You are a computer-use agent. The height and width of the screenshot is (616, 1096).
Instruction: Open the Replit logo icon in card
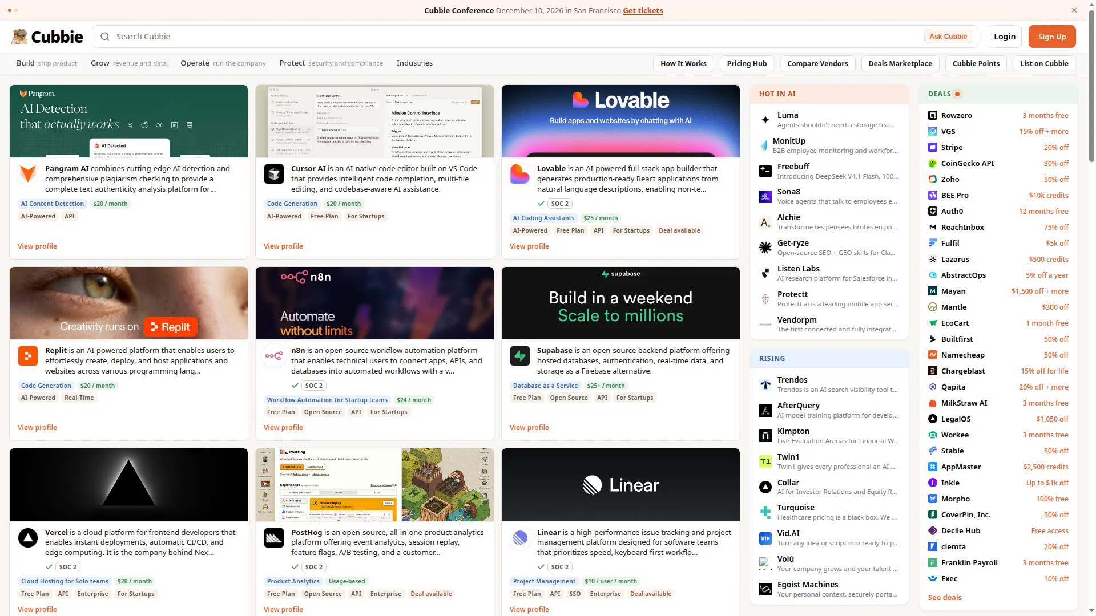click(x=28, y=356)
